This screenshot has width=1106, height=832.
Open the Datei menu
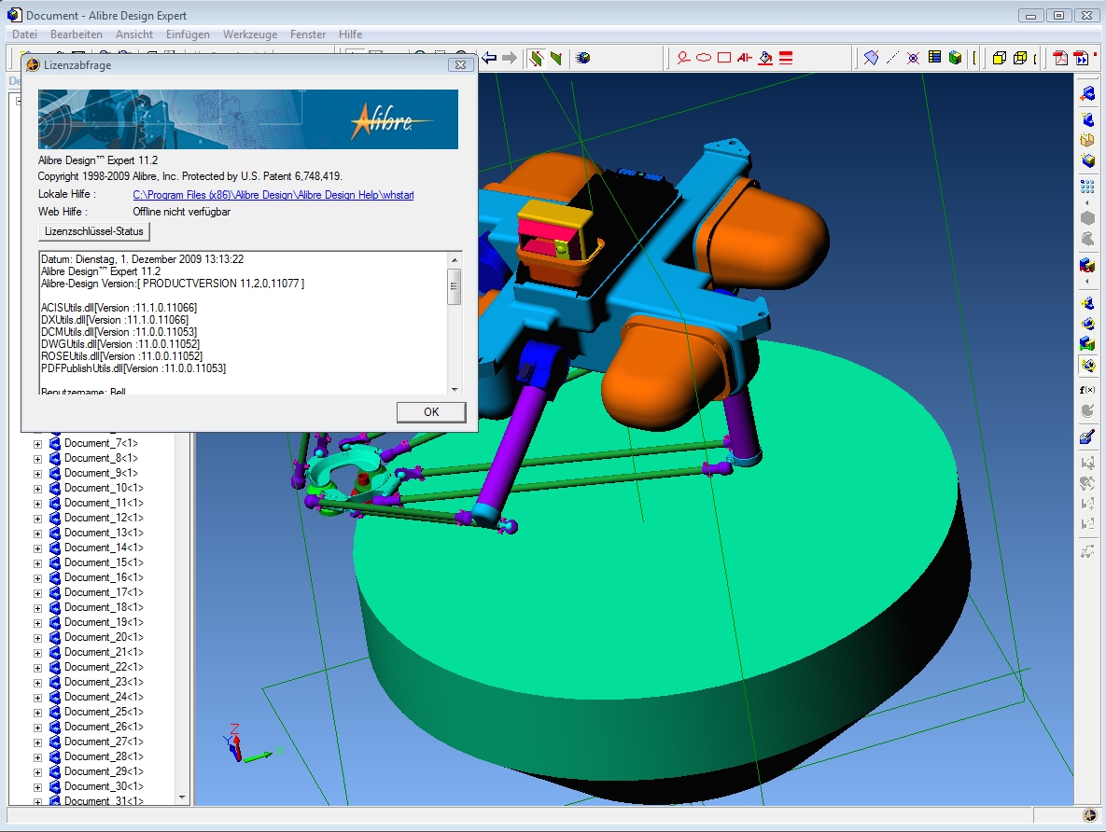[24, 34]
